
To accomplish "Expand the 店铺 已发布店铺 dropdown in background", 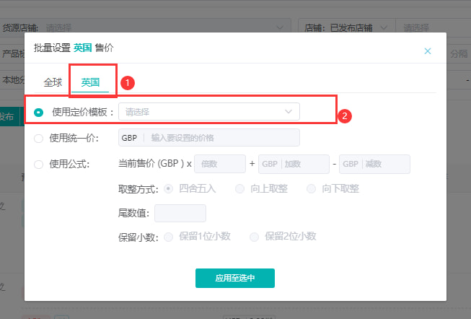I will (384, 27).
